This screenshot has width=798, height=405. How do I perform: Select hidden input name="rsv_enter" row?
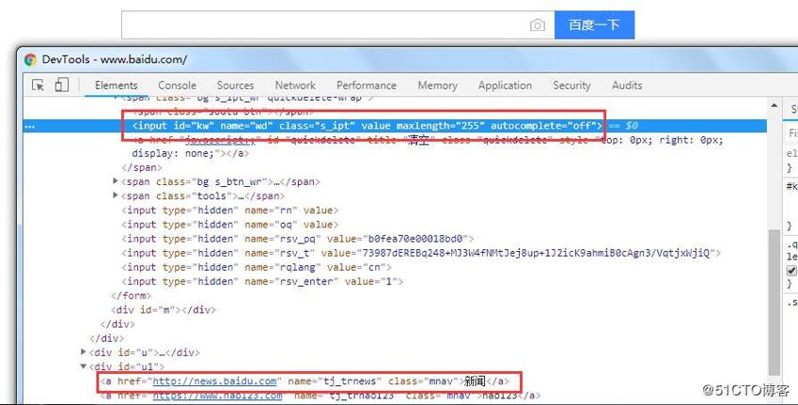click(x=262, y=281)
